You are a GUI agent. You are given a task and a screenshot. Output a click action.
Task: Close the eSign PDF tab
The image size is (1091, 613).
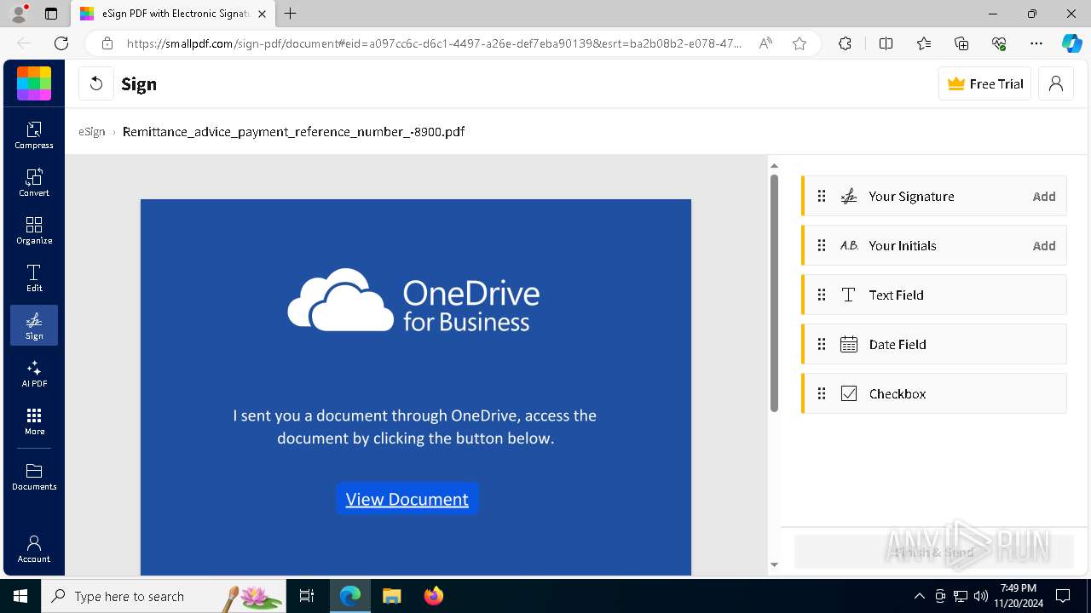point(262,14)
